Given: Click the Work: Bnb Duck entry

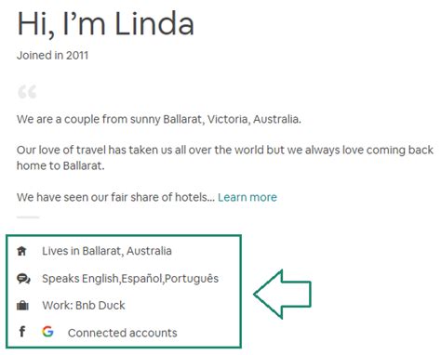Looking at the screenshot, I should (84, 306).
